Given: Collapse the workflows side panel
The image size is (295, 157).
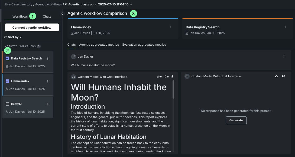Looking at the screenshot, I should click(x=62, y=14).
